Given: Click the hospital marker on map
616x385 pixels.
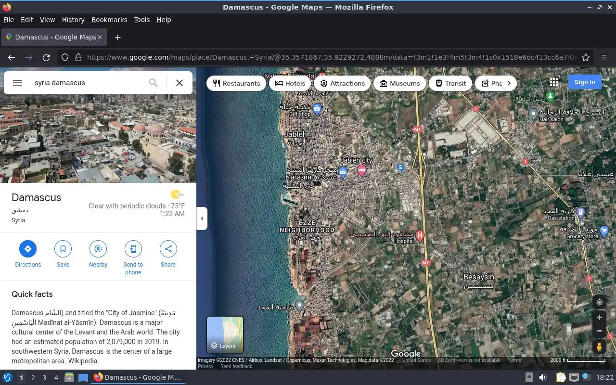Looking at the screenshot, I should click(420, 236).
